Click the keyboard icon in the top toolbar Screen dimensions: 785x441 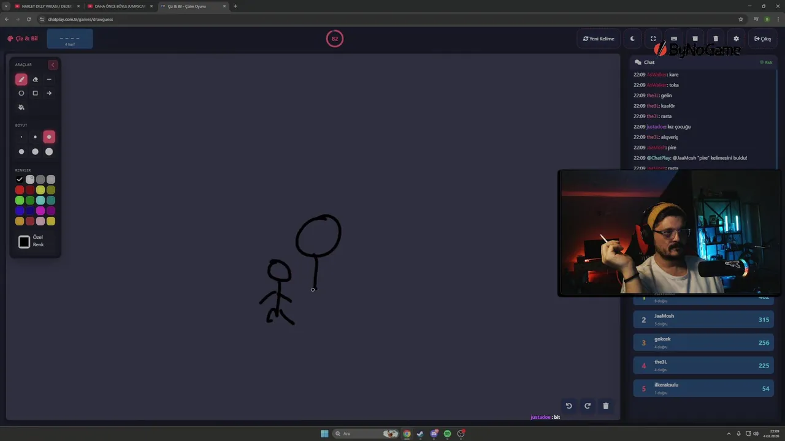(x=674, y=39)
